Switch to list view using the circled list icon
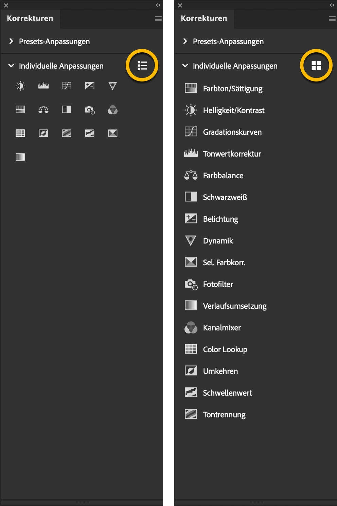Screen dimensions: 337x506 [x=142, y=66]
